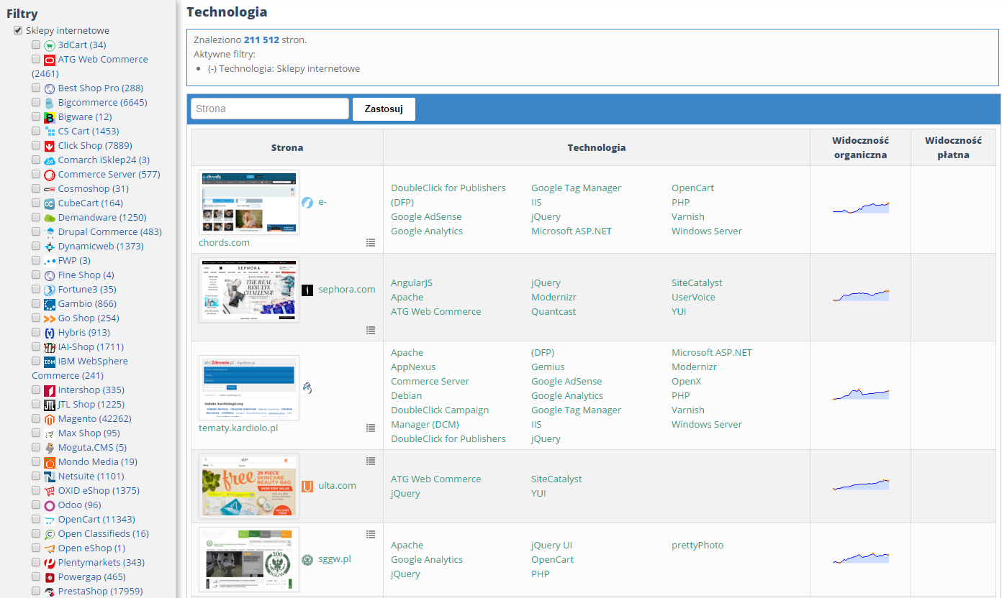This screenshot has height=598, width=1007.
Task: Click the Demandware cloud icon
Action: tap(50, 218)
